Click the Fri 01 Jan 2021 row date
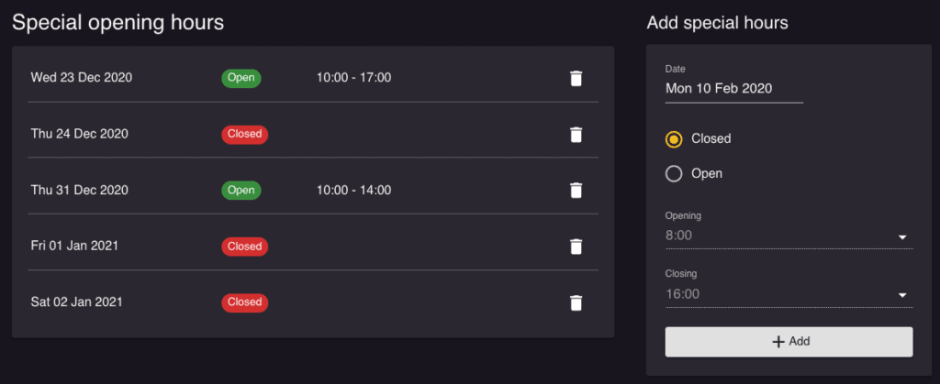This screenshot has height=384, width=940. point(74,246)
